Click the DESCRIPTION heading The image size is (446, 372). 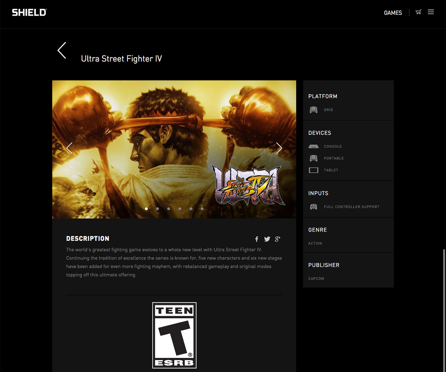tap(88, 239)
